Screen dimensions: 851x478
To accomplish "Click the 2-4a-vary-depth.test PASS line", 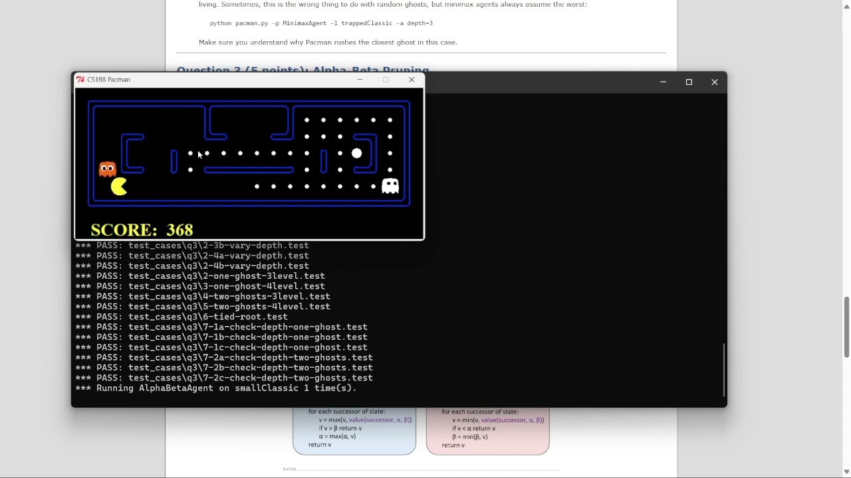I will [192, 256].
